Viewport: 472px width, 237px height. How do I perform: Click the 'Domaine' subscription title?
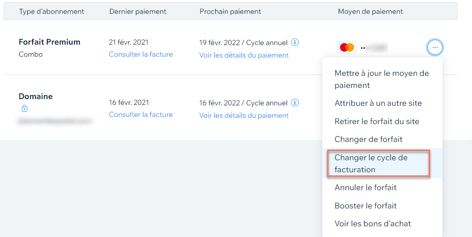[36, 96]
